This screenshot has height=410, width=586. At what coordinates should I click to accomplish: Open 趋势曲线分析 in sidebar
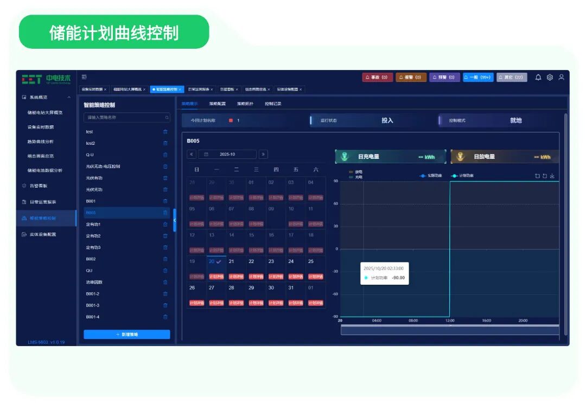[40, 142]
